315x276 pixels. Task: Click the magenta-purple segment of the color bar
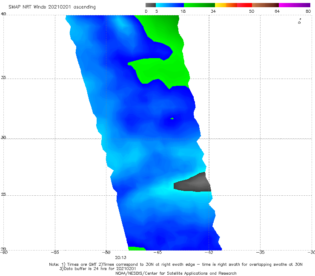(295, 5)
